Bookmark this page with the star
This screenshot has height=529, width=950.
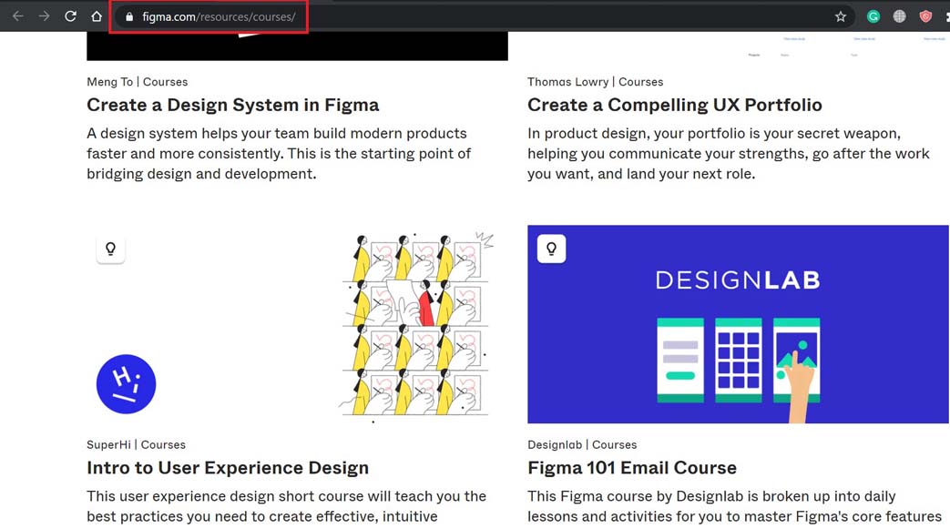[x=841, y=17]
